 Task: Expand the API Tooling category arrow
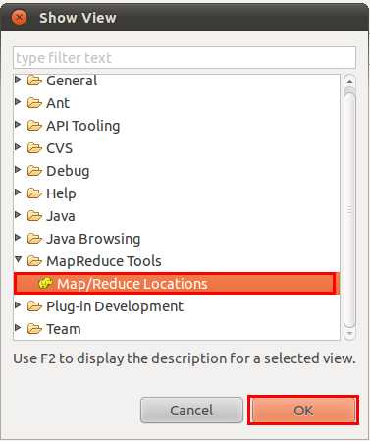(19, 125)
